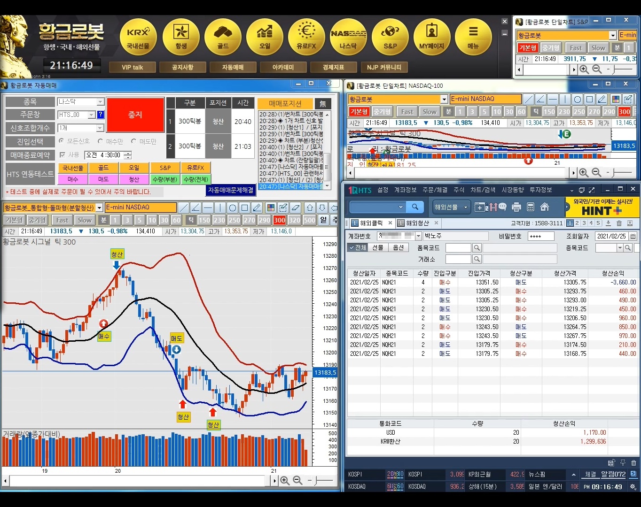The width and height of the screenshot is (641, 507).
Task: Open calculator icon in 1Q HTS toolbar
Action: coord(531,207)
